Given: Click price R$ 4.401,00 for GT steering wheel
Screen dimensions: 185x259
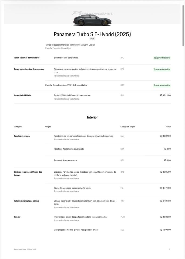Looking at the screenshot, I should pos(165,201).
